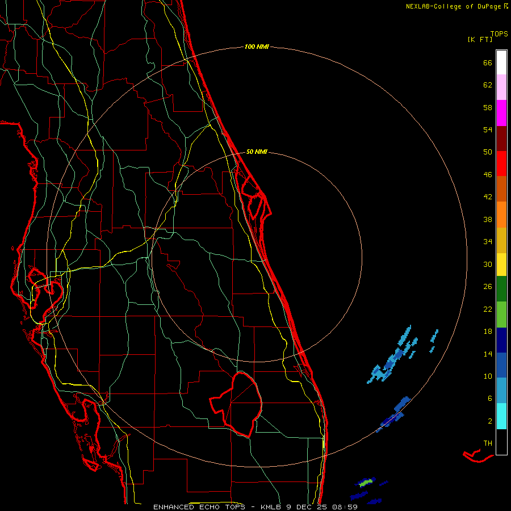Click the '100 NMI' range ring label
The image size is (511, 511).
point(257,47)
